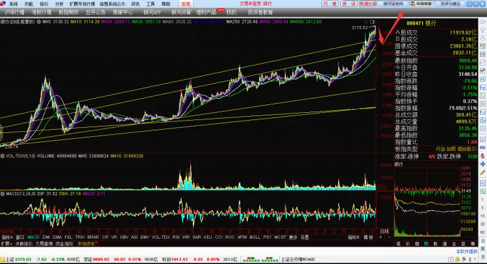This screenshot has height=264, width=487.
Task: Select the 筹 tab in quote panel
Action: click(473, 244)
